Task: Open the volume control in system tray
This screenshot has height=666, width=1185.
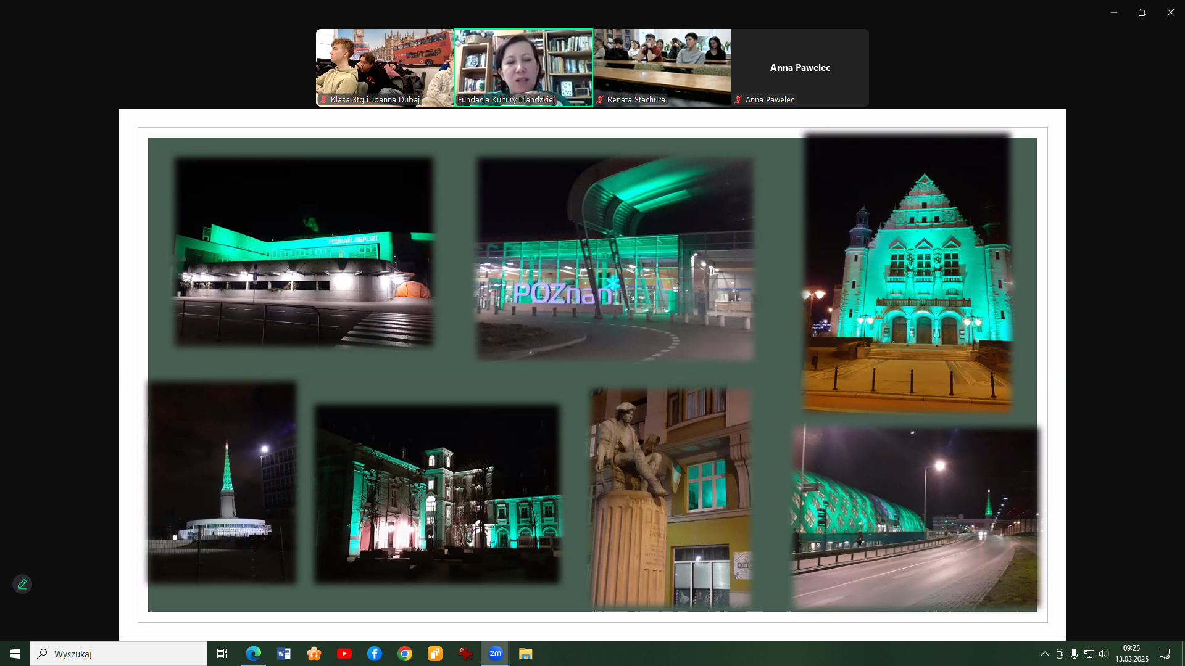Action: (1104, 654)
